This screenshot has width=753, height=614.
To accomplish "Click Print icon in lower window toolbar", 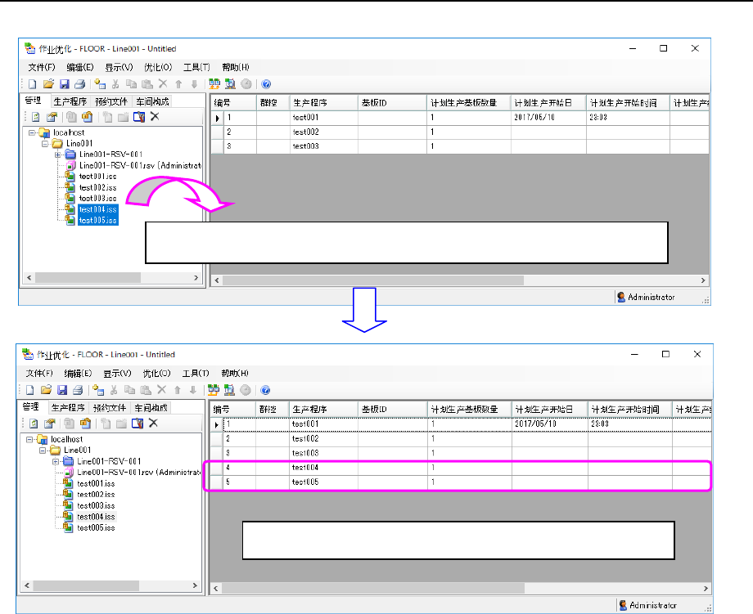I will coord(78,390).
